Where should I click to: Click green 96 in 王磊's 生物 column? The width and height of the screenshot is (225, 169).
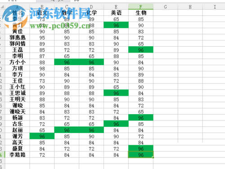pos(141,50)
